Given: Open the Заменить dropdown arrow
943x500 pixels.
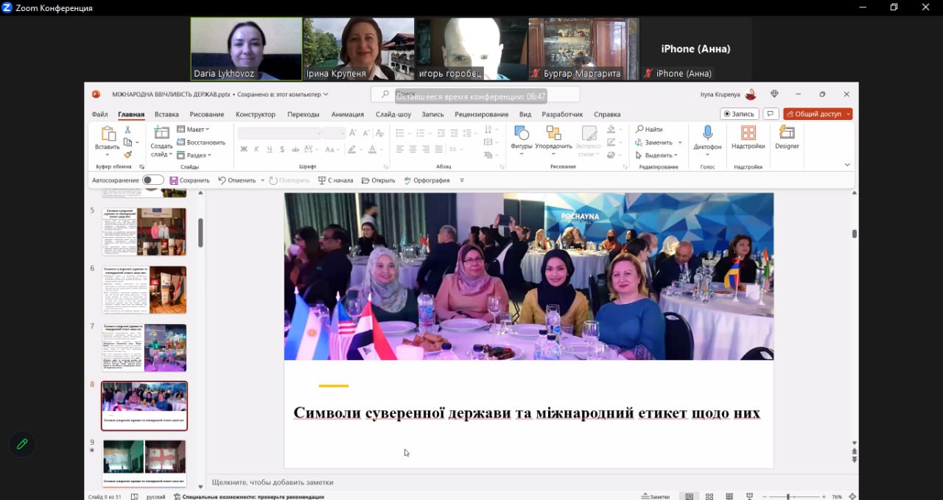Looking at the screenshot, I should click(x=680, y=142).
